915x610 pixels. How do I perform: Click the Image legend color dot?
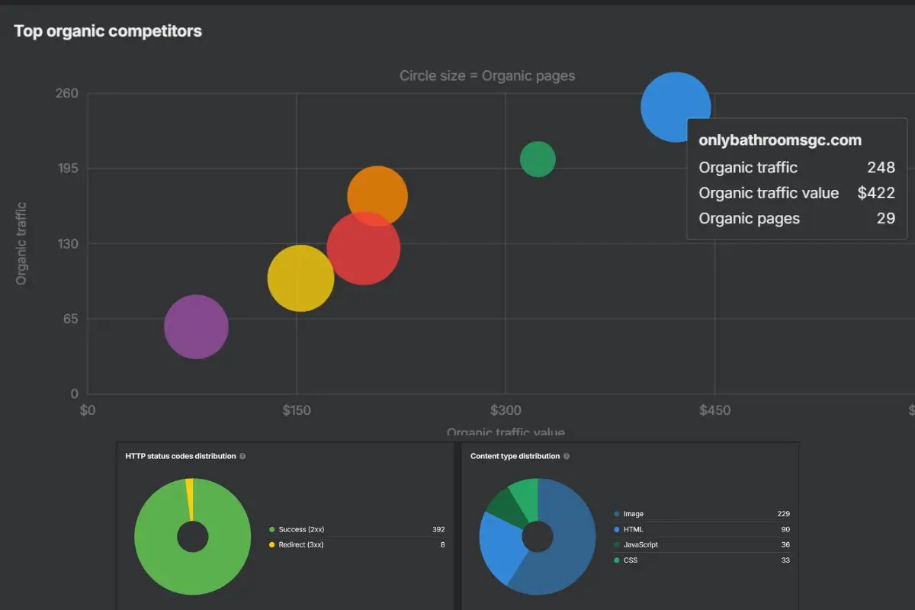coord(617,514)
